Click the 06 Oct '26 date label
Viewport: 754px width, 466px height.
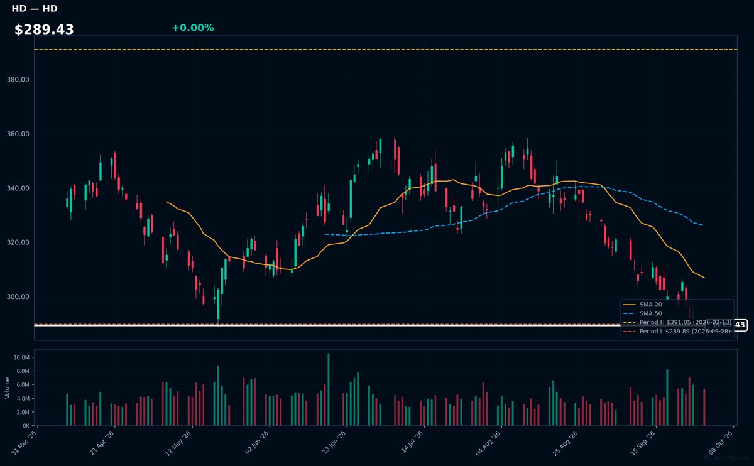click(x=721, y=442)
